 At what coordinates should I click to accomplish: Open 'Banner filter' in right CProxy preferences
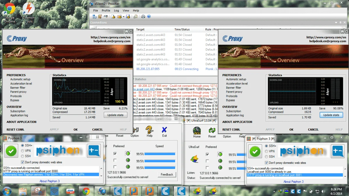(x=233, y=88)
